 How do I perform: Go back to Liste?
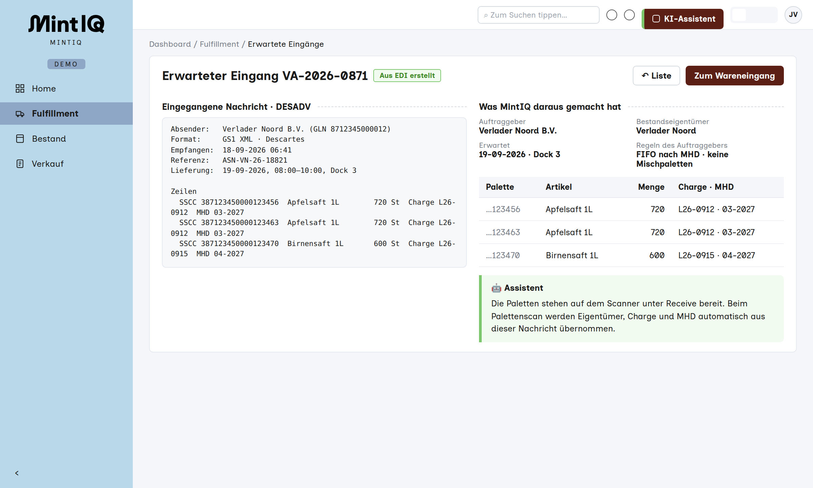click(x=656, y=76)
